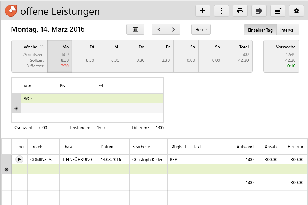The image size is (308, 205).
Task: Click the printer icon in header
Action: point(240,11)
